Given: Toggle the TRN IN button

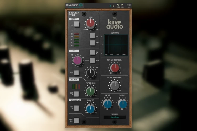Looking at the screenshot, I should (x=76, y=108).
